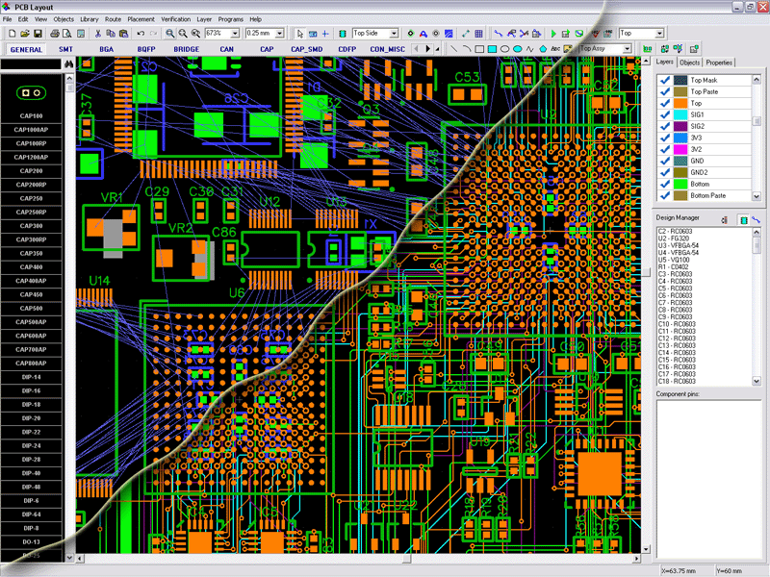Screen dimensions: 770x577
Task: Show next component library tabs
Action: click(427, 49)
